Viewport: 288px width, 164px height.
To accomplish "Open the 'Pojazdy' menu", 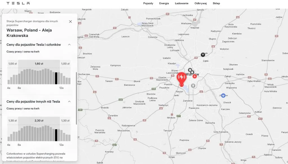I will [x=148, y=3].
